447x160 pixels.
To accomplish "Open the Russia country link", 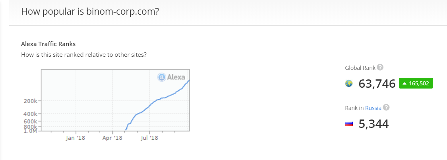I will tap(373, 108).
